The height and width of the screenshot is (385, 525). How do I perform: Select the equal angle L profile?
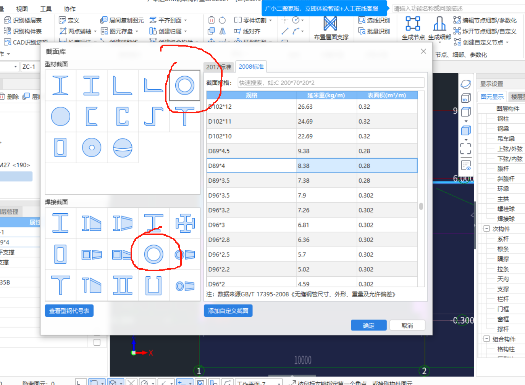point(122,85)
